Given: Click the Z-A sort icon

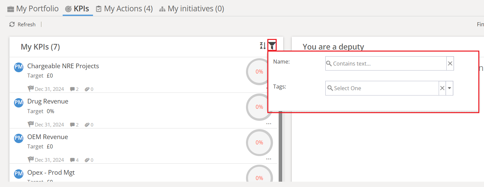Looking at the screenshot, I should (263, 46).
